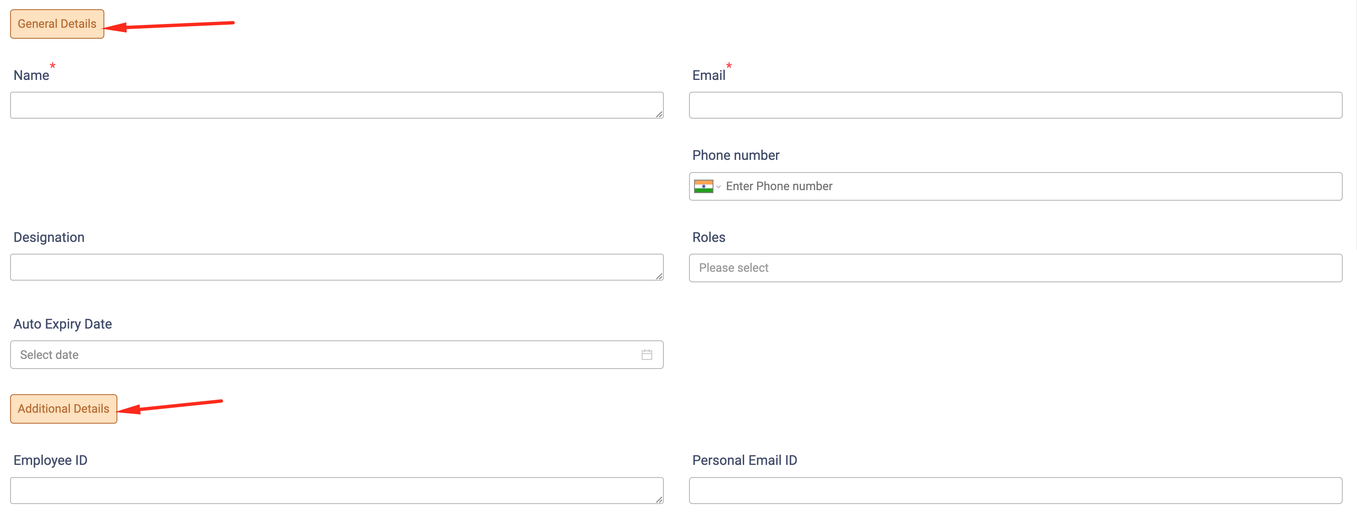Click into the Email input box

[1015, 105]
